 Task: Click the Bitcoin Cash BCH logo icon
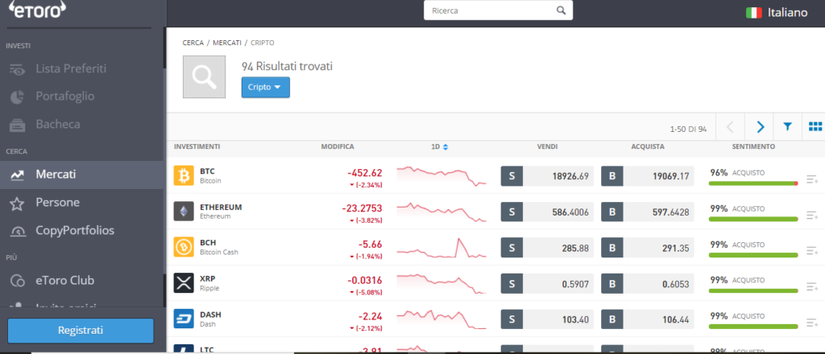point(184,247)
